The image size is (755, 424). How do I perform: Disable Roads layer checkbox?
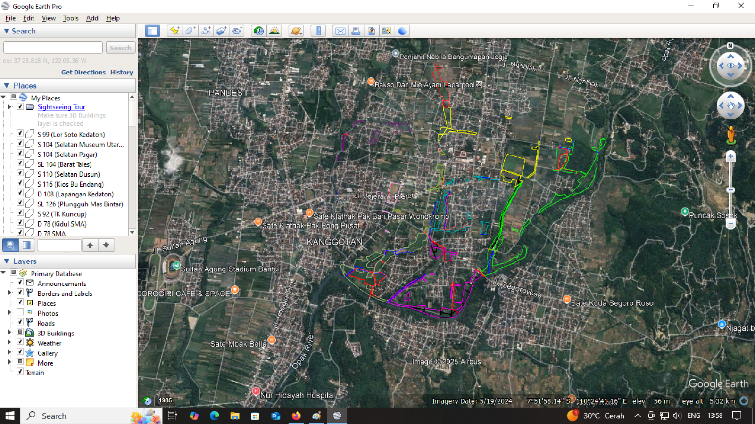pyautogui.click(x=20, y=322)
